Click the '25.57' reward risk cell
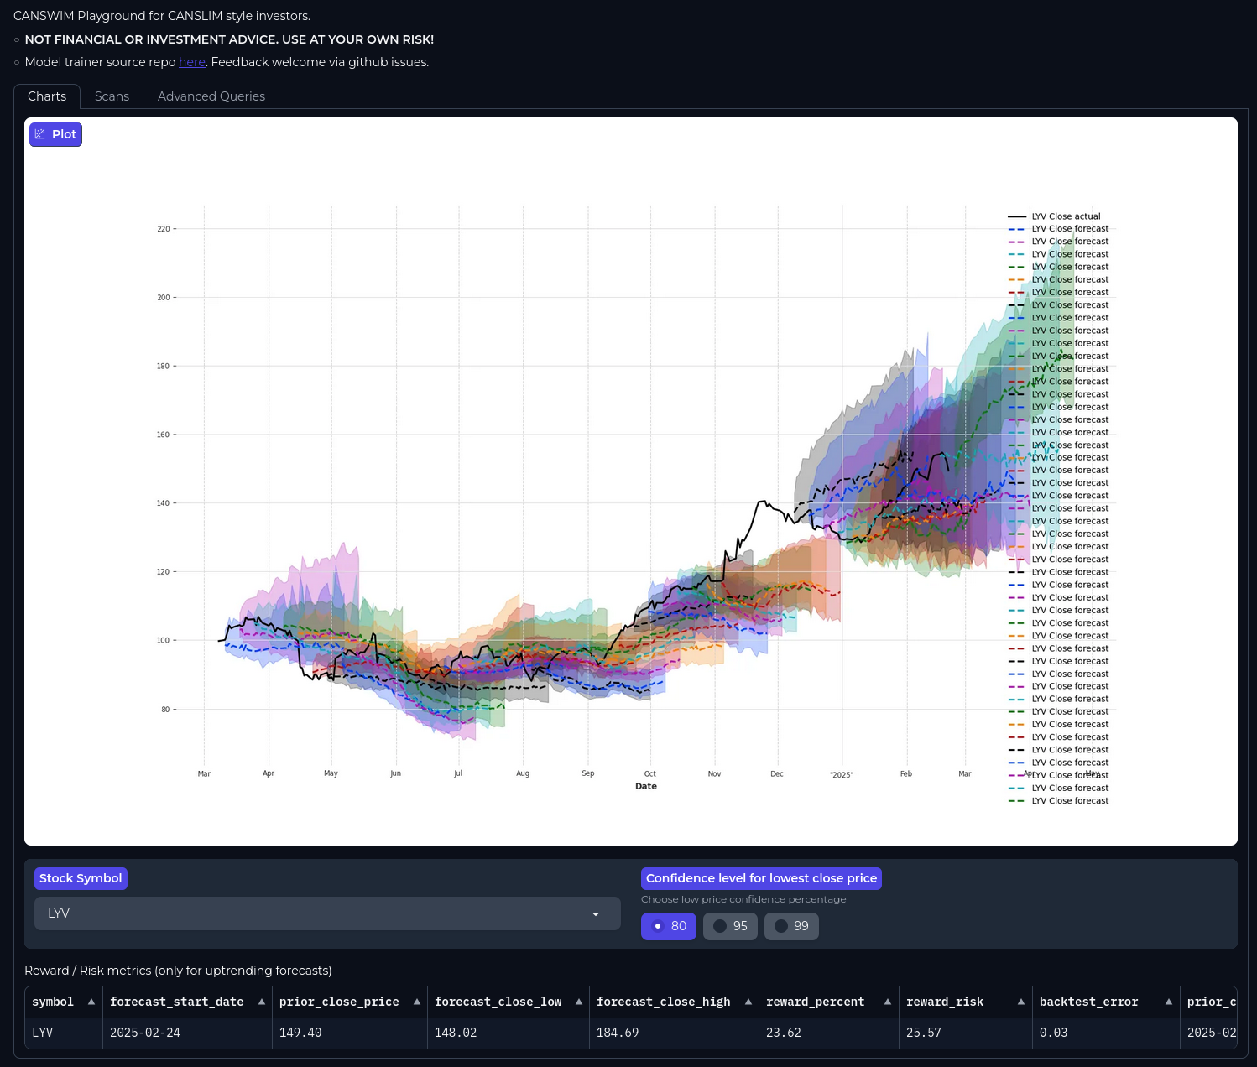Viewport: 1257px width, 1067px height. (x=966, y=1033)
